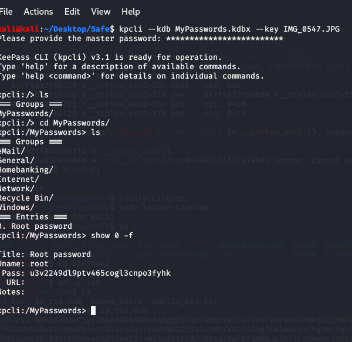Open the Edit menu

(x=72, y=12)
